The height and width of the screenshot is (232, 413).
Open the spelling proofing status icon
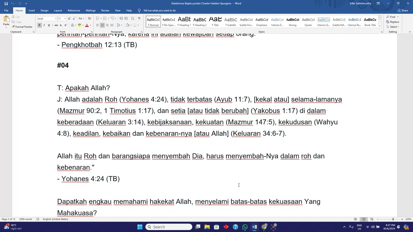coord(37,219)
